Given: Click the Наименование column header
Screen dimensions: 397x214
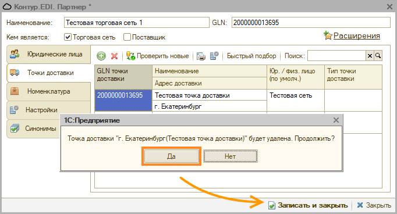Looking at the screenshot, I should point(210,71).
